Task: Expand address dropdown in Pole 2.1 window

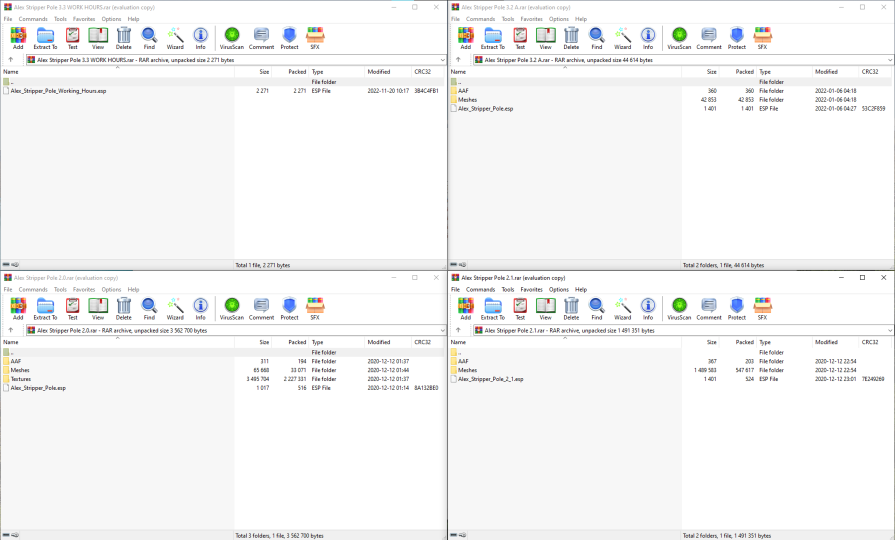Action: pyautogui.click(x=889, y=330)
